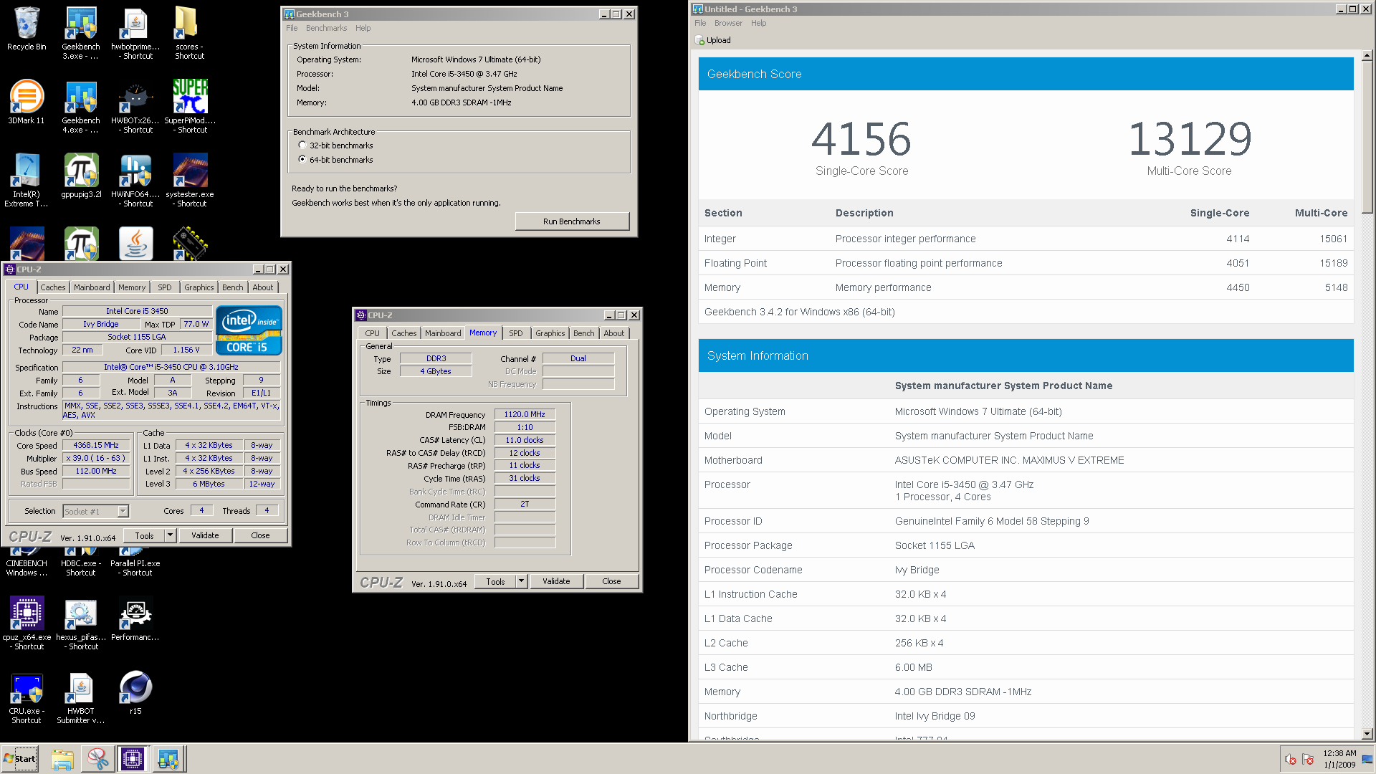The image size is (1376, 774).
Task: Open the Browser menu in Geekbench results window
Action: pyautogui.click(x=728, y=23)
